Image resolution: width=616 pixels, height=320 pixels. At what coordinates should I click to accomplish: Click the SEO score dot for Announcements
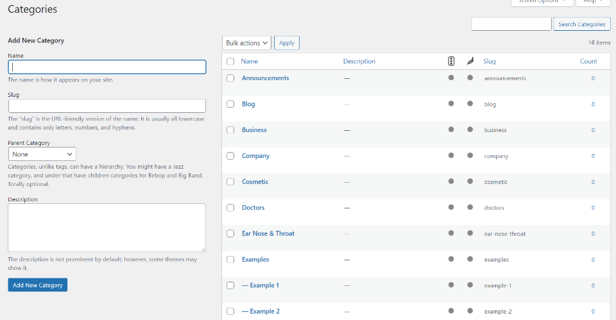click(451, 78)
